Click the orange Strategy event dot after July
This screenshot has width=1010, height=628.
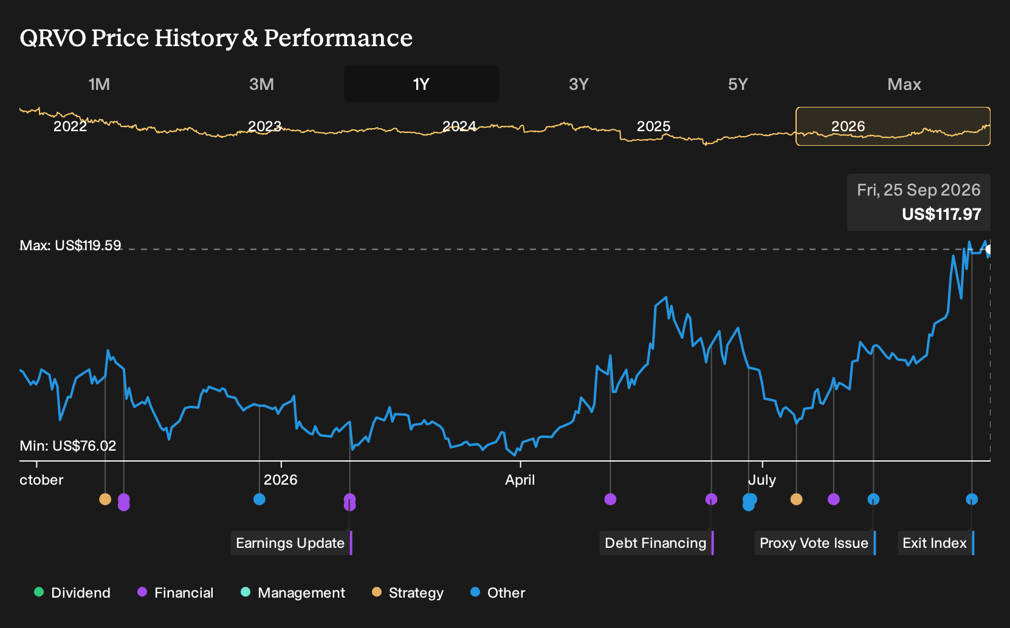(797, 499)
